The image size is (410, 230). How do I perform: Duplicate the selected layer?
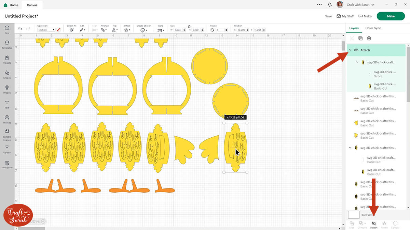[x=360, y=39]
